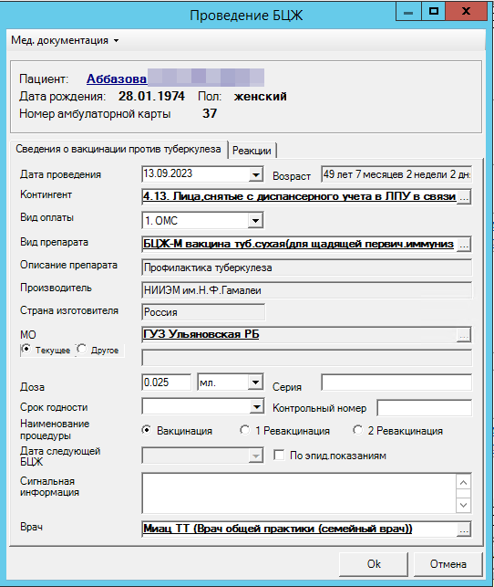Switch to the Реакции tab
This screenshot has height=587, width=494.
point(252,151)
